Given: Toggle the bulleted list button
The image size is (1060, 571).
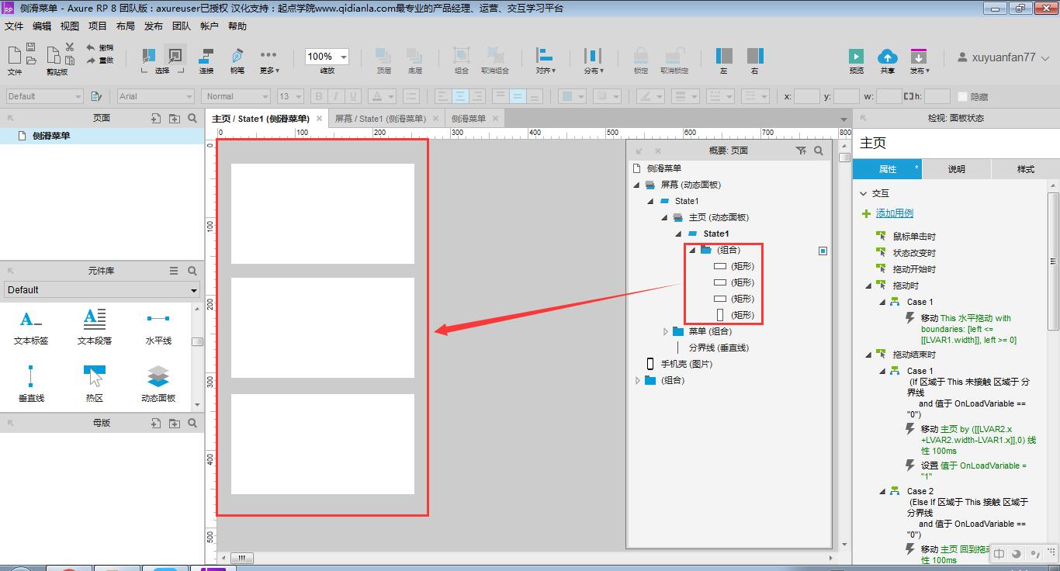Looking at the screenshot, I should point(411,96).
